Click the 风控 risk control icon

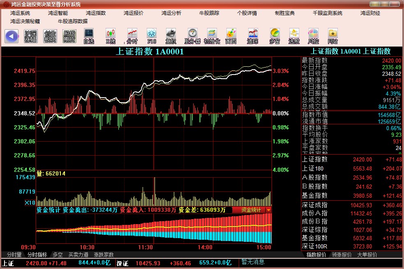[x=313, y=36]
